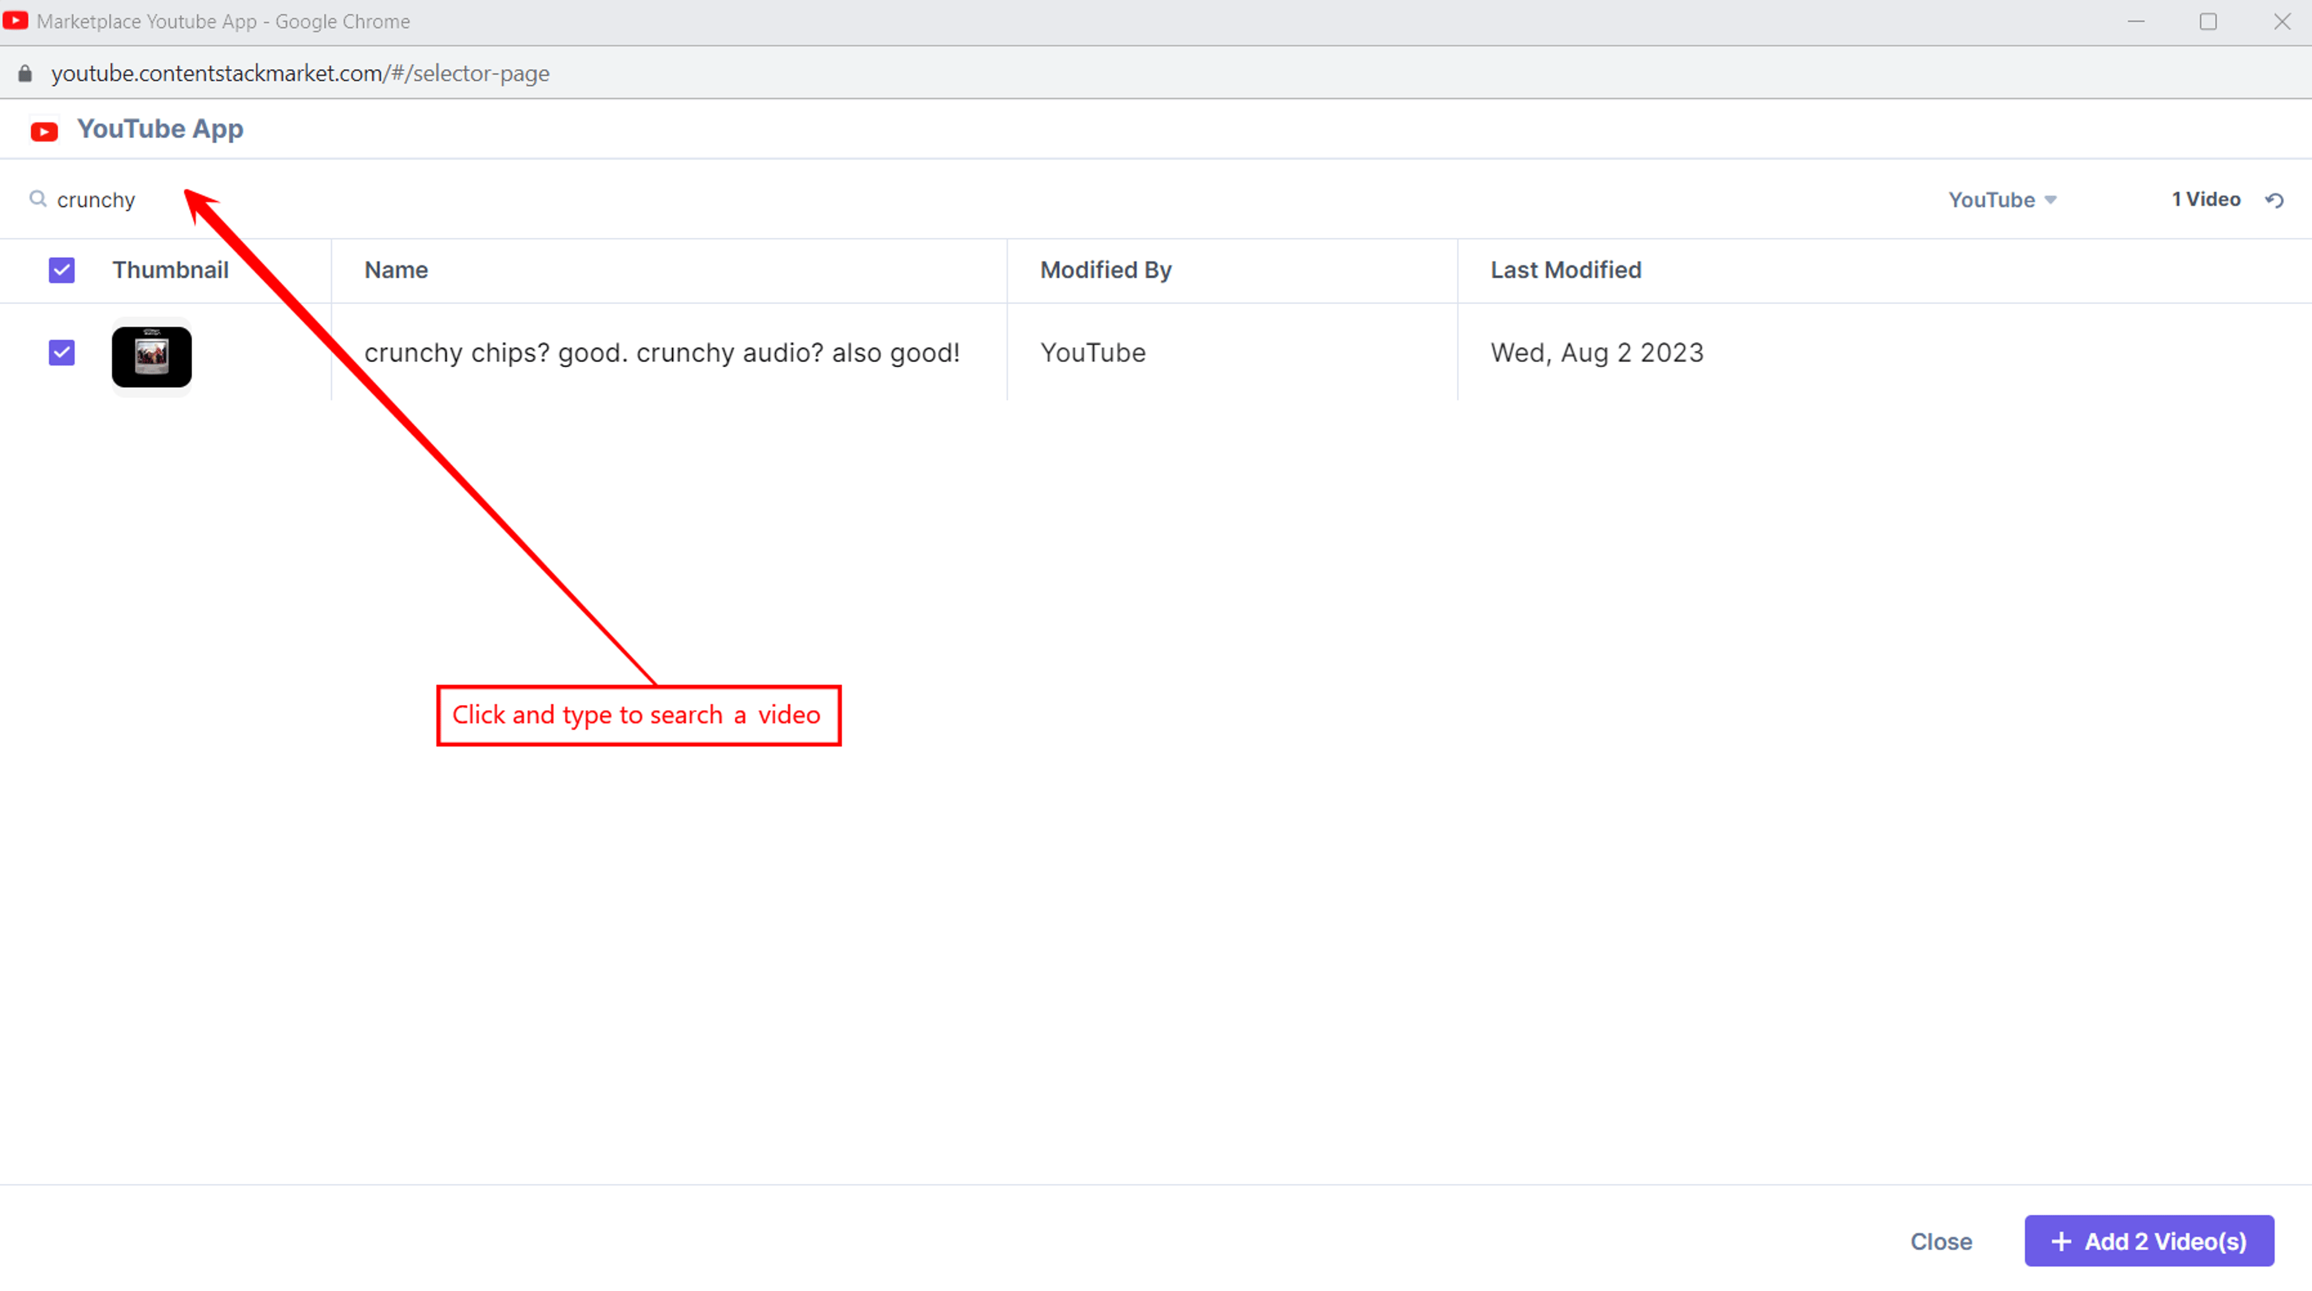Click the URL in the address bar
Viewport: 2312px width, 1291px height.
tap(300, 73)
